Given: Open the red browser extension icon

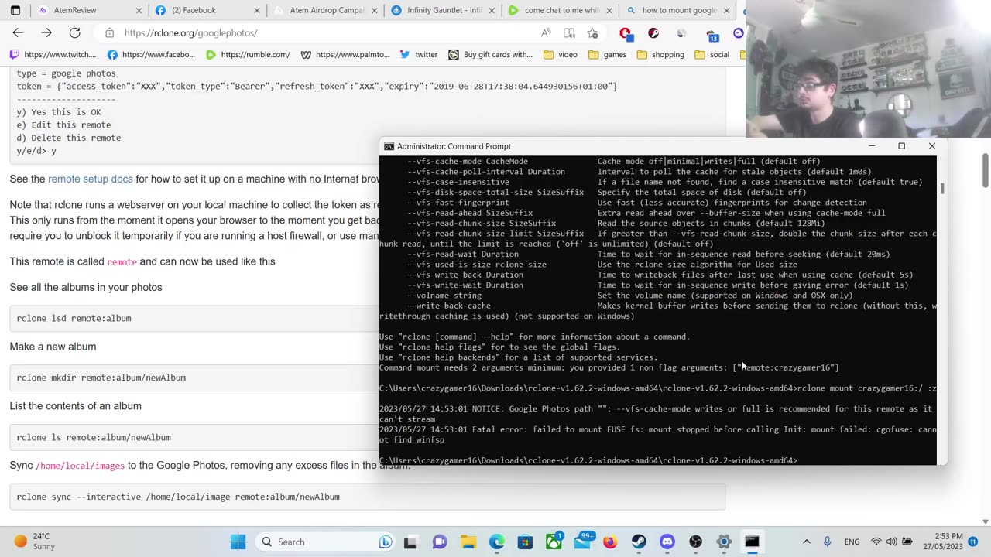Looking at the screenshot, I should 625,33.
